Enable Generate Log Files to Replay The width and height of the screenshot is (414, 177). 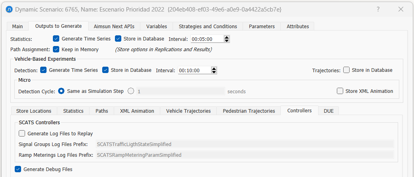tap(22, 134)
